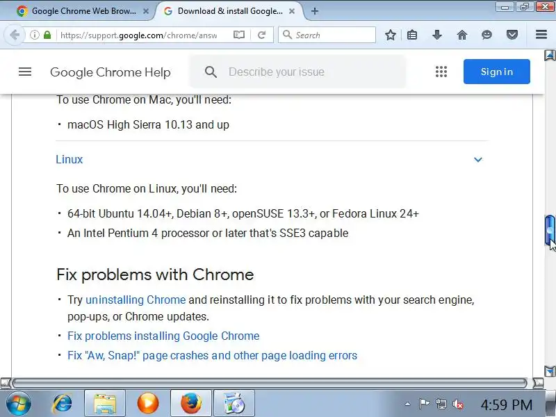556x417 pixels.
Task: Open the Windows Start menu
Action: (19, 403)
